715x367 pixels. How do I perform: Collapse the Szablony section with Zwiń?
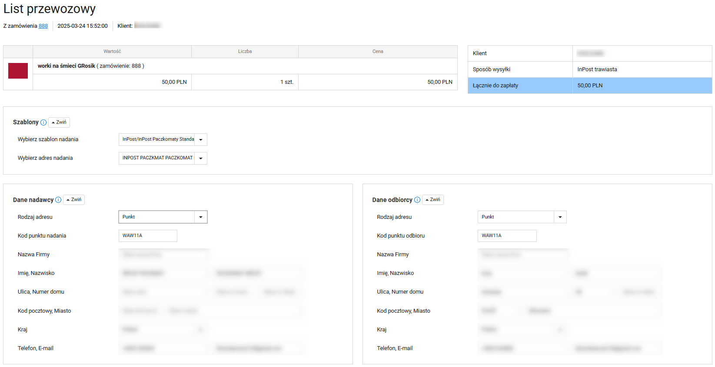[59, 122]
